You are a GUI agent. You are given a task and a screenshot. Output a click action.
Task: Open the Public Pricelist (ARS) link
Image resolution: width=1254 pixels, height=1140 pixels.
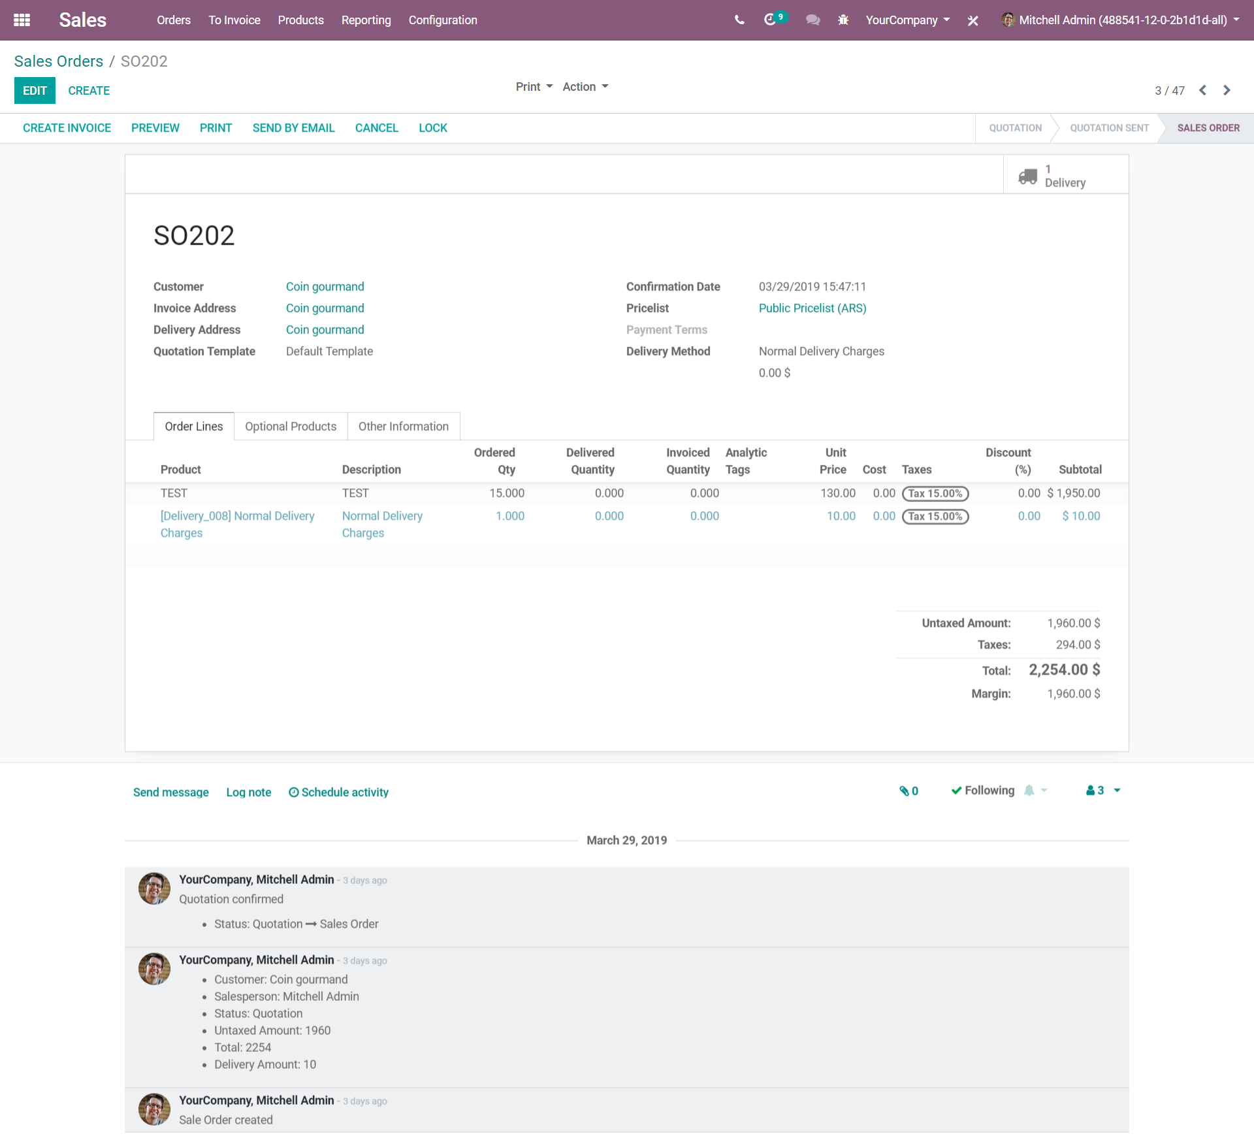[812, 308]
